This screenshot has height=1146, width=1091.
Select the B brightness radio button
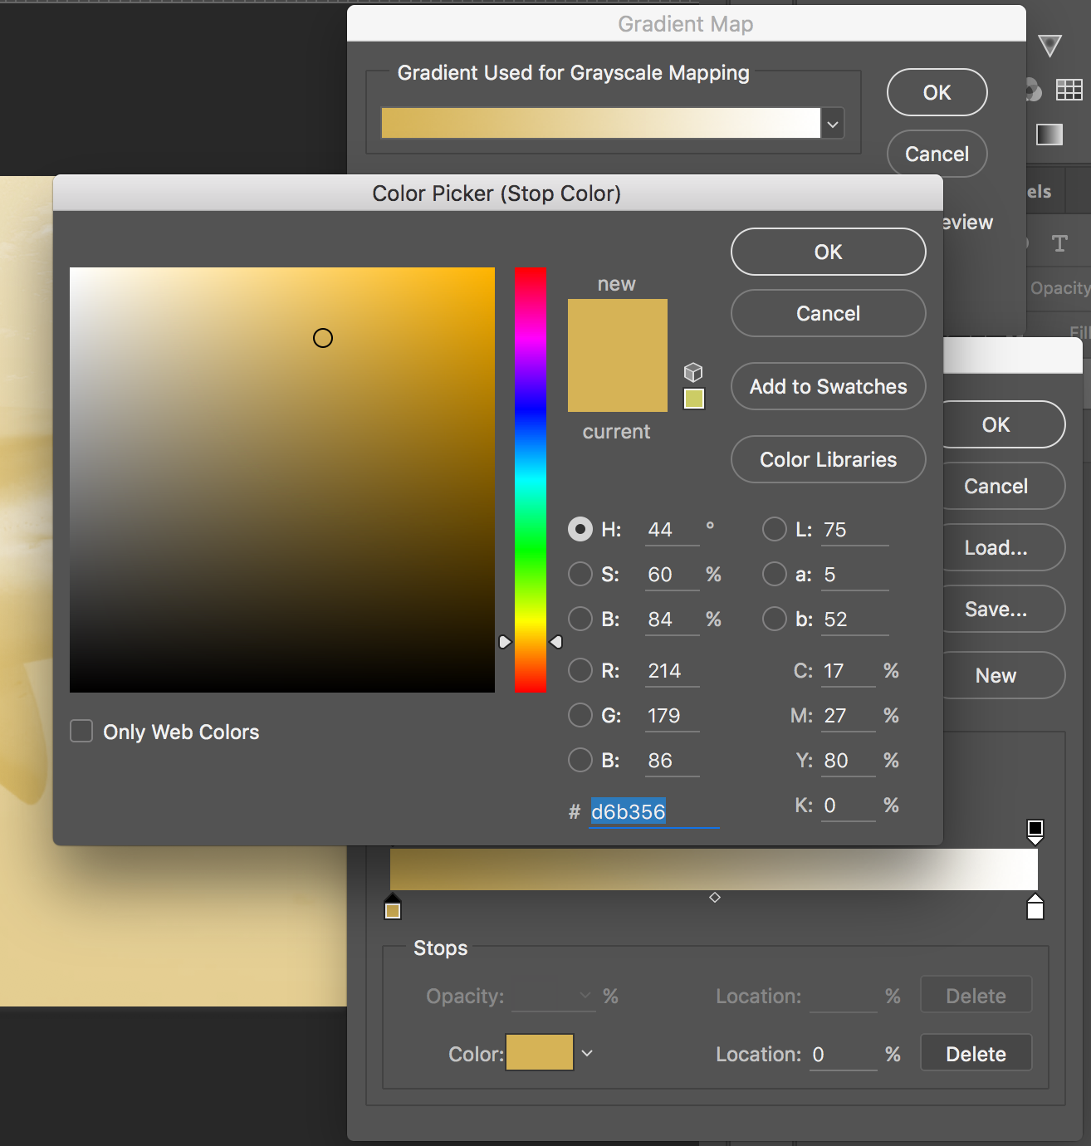580,619
